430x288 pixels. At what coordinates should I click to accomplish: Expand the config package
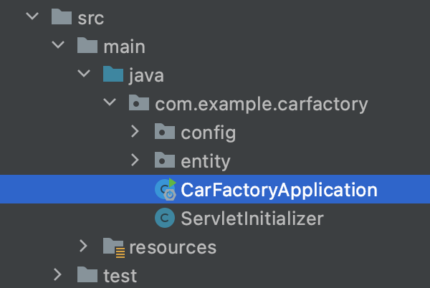click(x=135, y=131)
